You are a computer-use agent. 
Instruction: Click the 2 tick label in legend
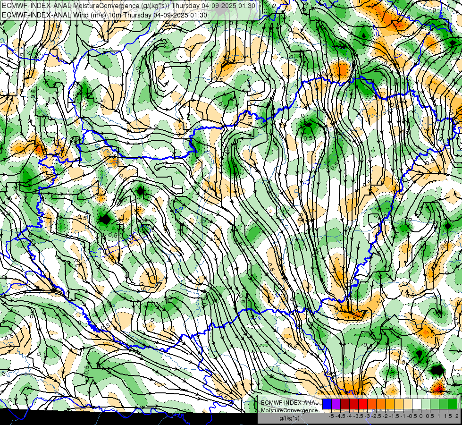(x=457, y=416)
